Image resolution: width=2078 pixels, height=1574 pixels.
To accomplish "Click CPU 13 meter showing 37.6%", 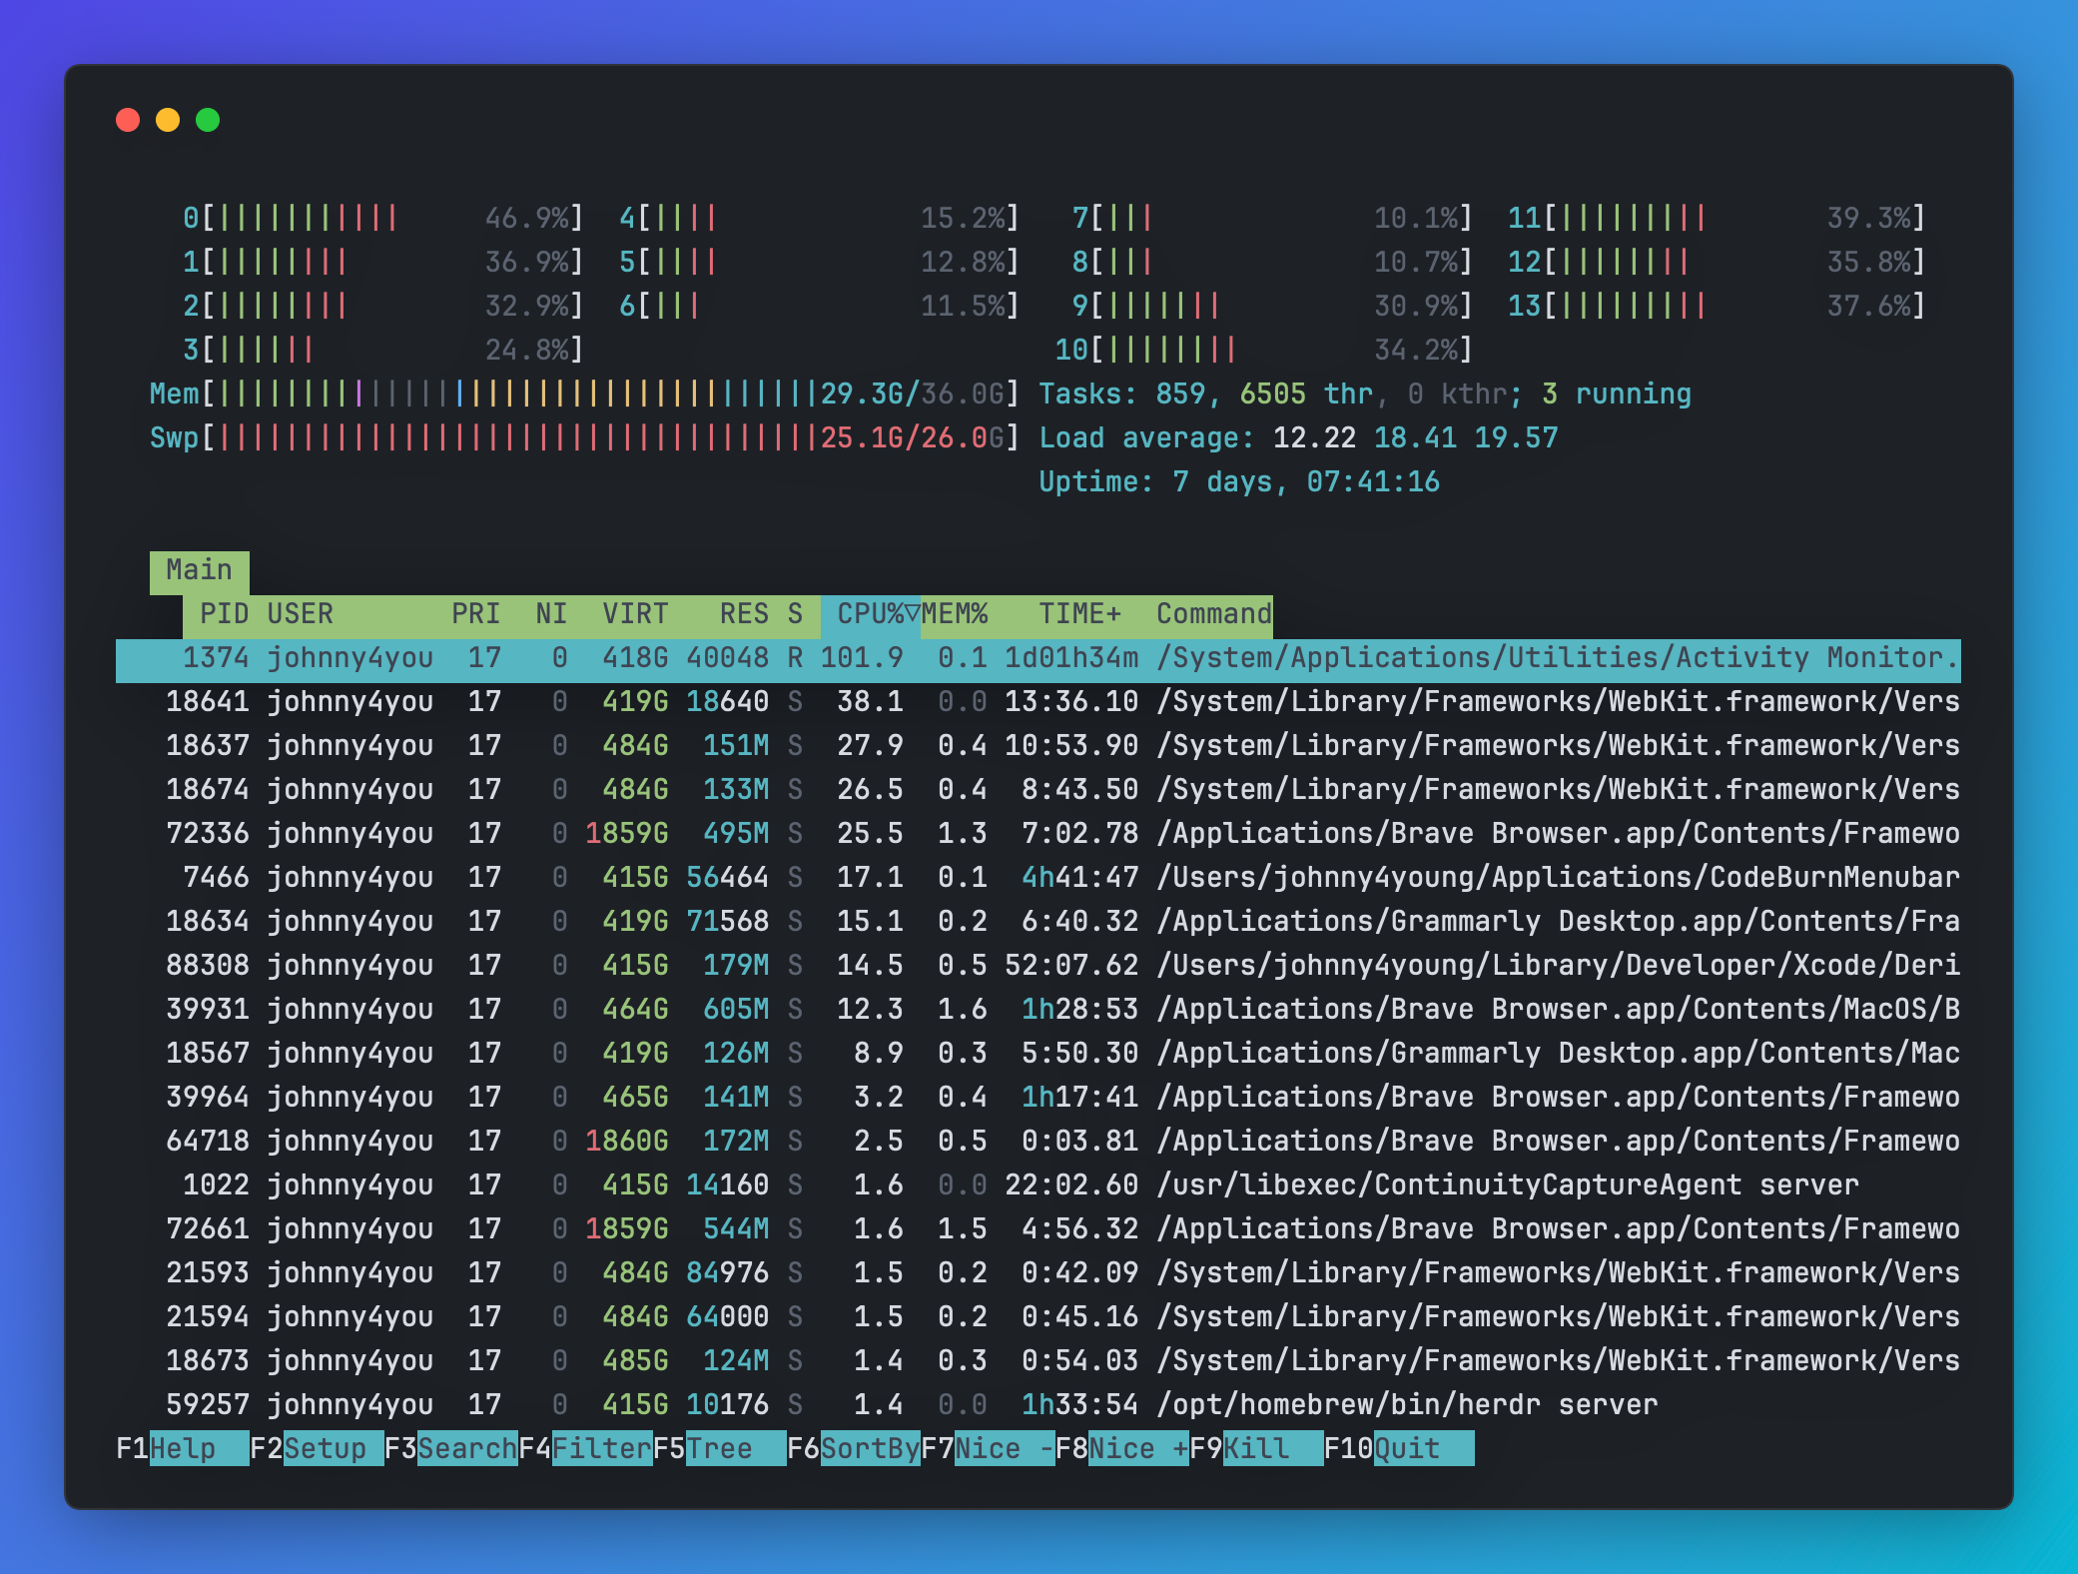I will [1718, 307].
